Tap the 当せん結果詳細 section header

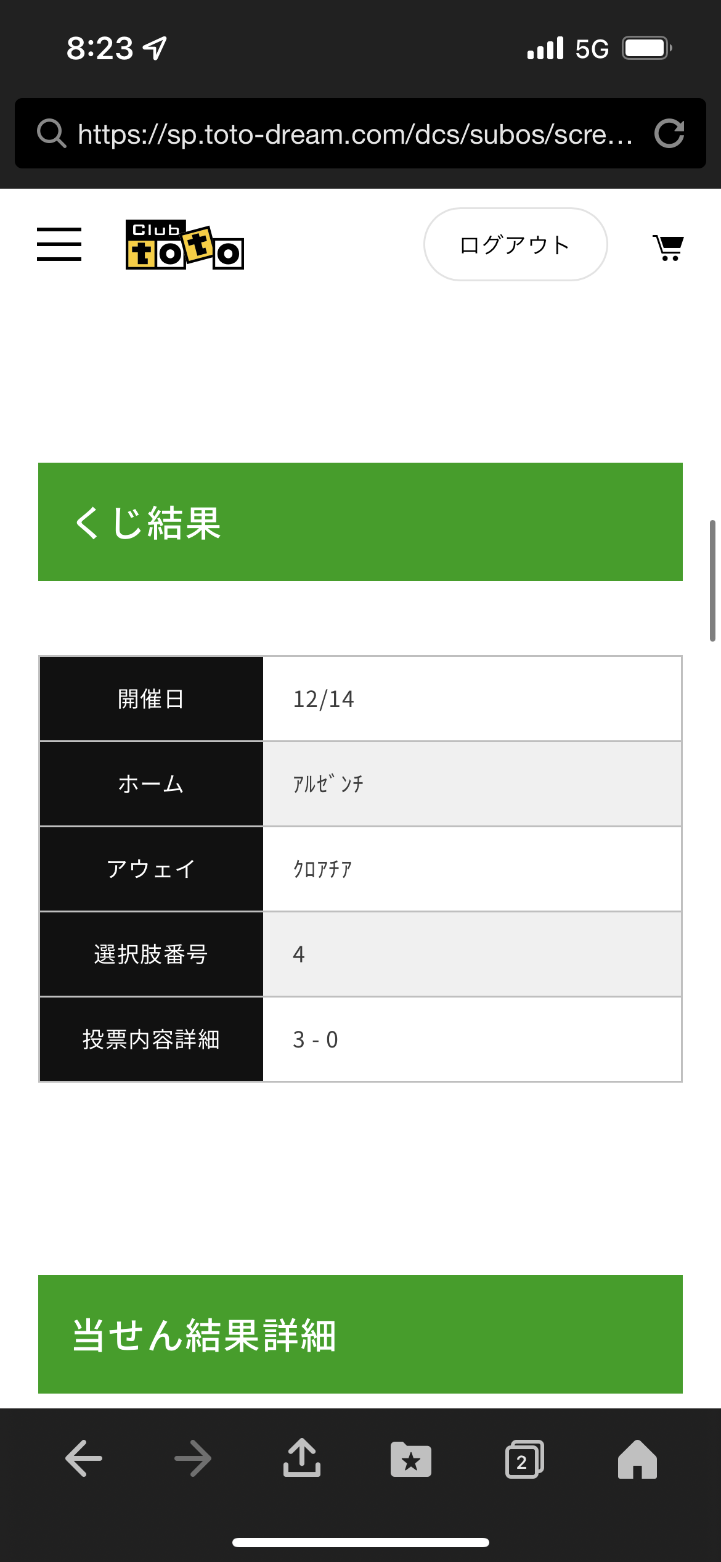360,1334
